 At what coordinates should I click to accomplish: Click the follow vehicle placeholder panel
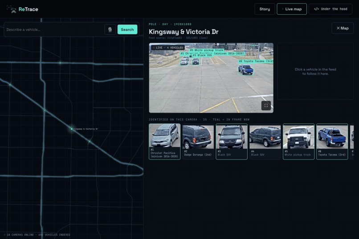[315, 71]
